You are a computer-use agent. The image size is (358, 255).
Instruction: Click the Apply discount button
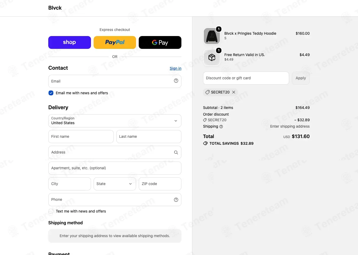click(x=301, y=78)
